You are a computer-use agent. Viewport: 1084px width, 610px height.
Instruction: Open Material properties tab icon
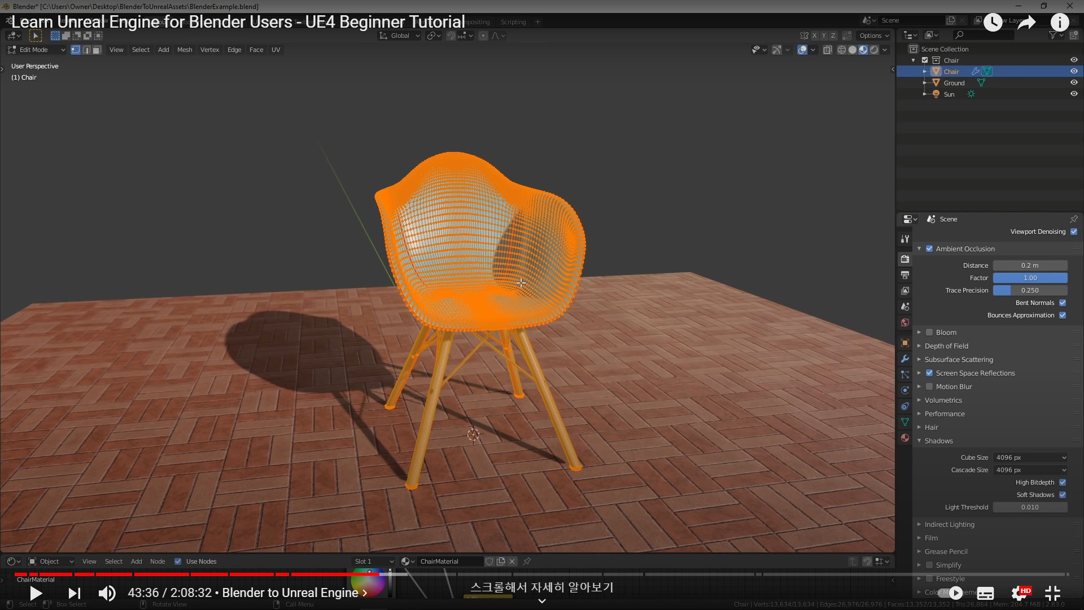905,438
